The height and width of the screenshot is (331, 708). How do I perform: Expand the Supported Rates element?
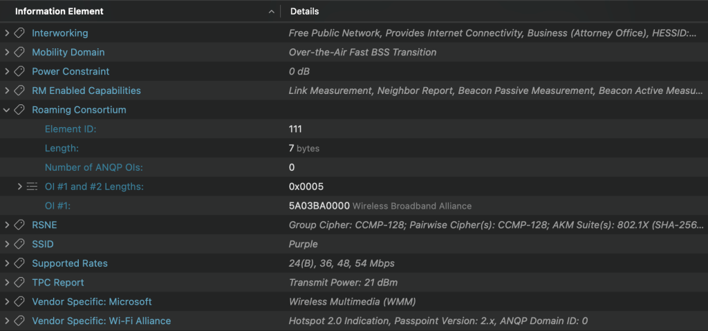coord(7,263)
